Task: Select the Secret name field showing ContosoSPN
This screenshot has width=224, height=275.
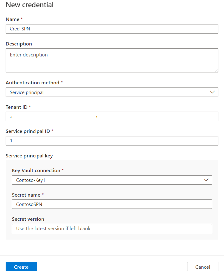Action: pyautogui.click(x=112, y=204)
